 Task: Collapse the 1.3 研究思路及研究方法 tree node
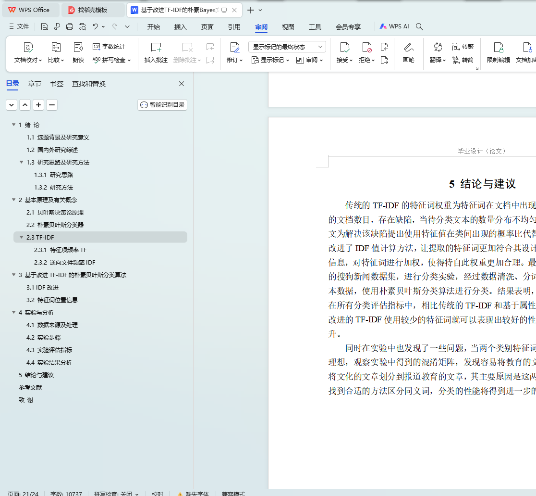(x=22, y=162)
